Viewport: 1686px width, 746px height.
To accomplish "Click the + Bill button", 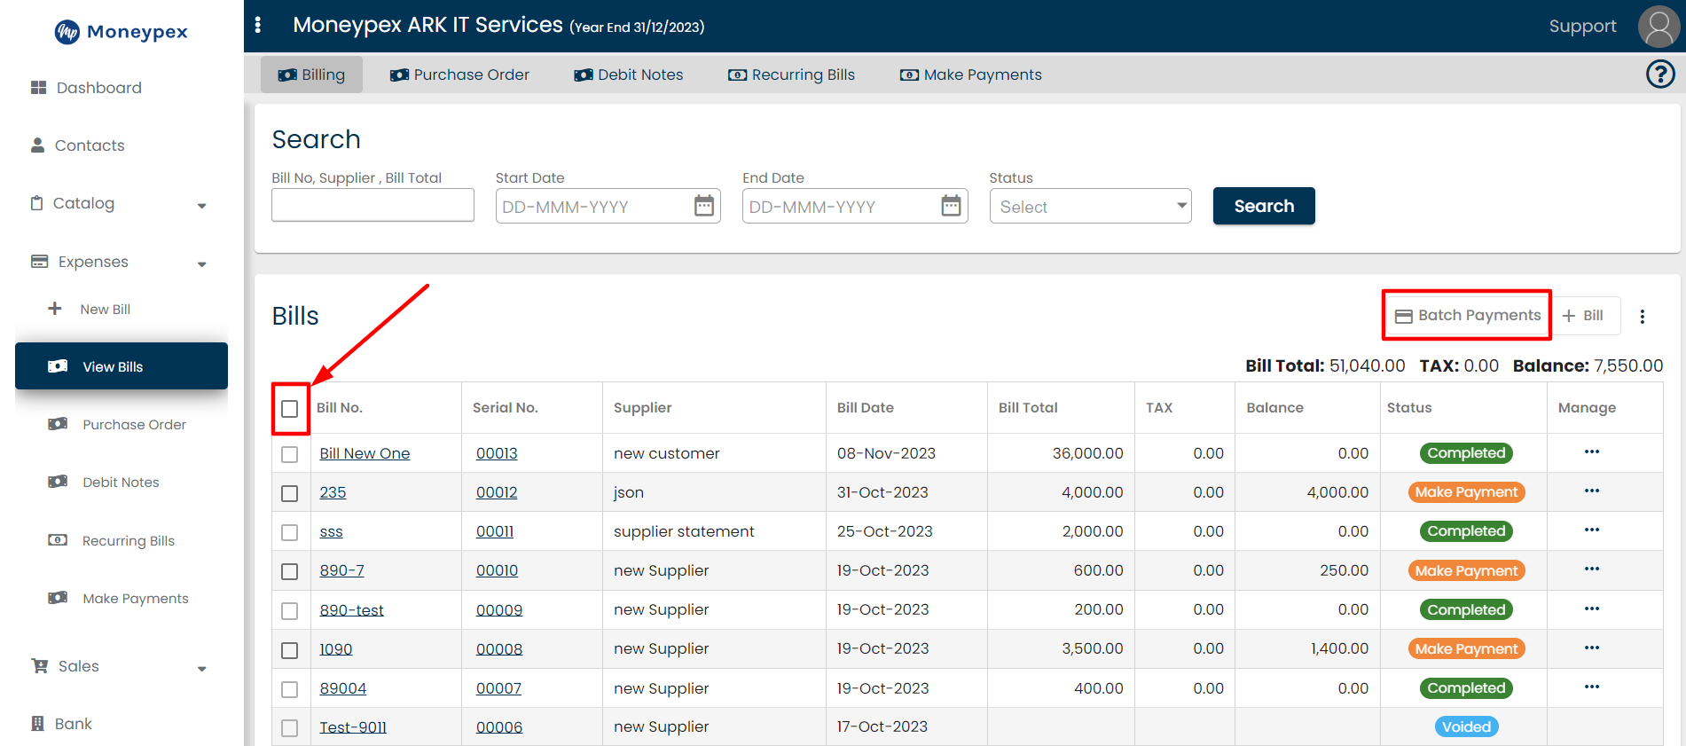I will pyautogui.click(x=1584, y=315).
